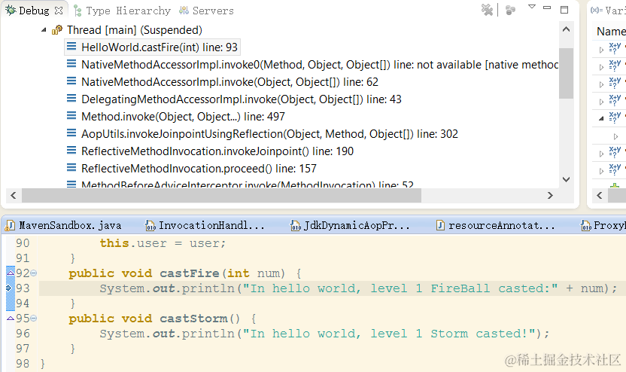
Task: Collapse the expanded fifth variable row
Action: coord(601,118)
